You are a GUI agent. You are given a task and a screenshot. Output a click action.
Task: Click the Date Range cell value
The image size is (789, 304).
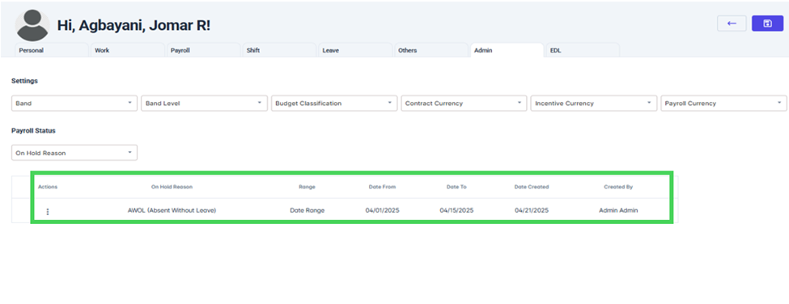click(x=307, y=210)
